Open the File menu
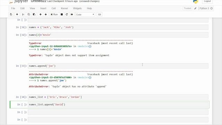Viewport: 222px width, 125px height. point(13,8)
